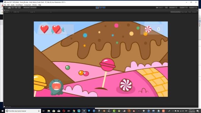This screenshot has width=201, height=113.
Task: Open the Layers dropdown
Action: point(183,8)
